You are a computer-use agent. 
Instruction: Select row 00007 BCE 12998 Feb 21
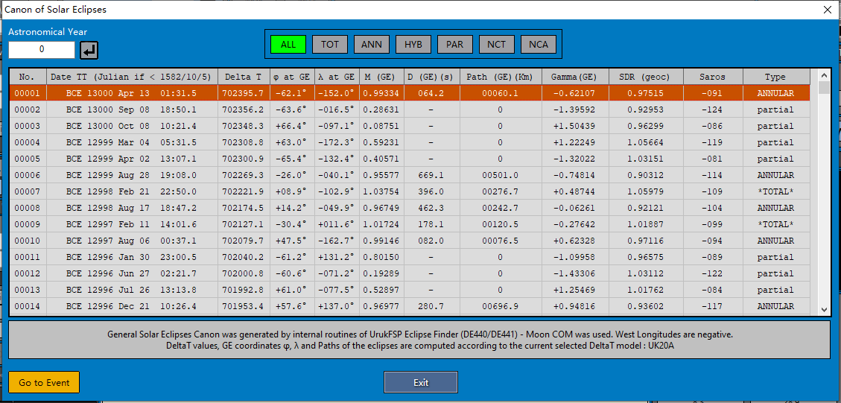[x=410, y=191]
